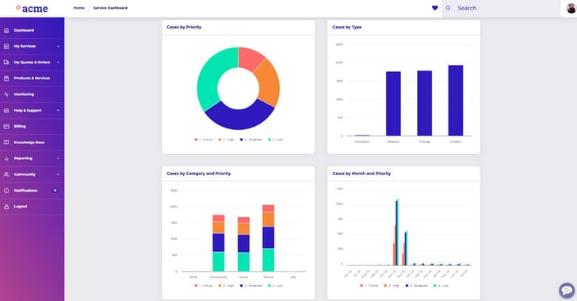Toggle 4 - Low legend in Cases by Priority
This screenshot has height=301, width=577.
(275, 140)
